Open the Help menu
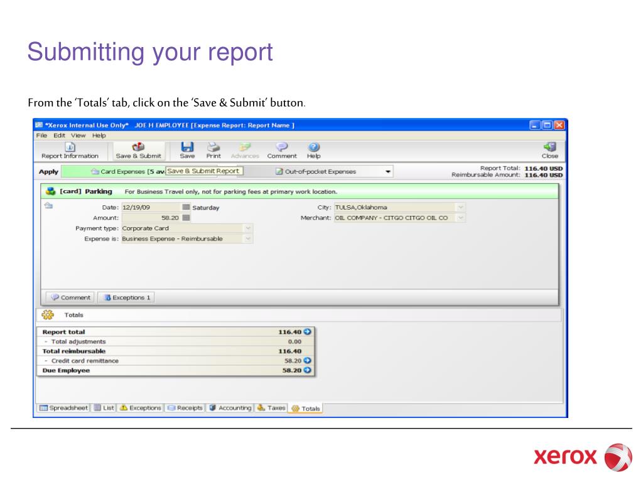The width and height of the screenshot is (643, 482). [99, 136]
